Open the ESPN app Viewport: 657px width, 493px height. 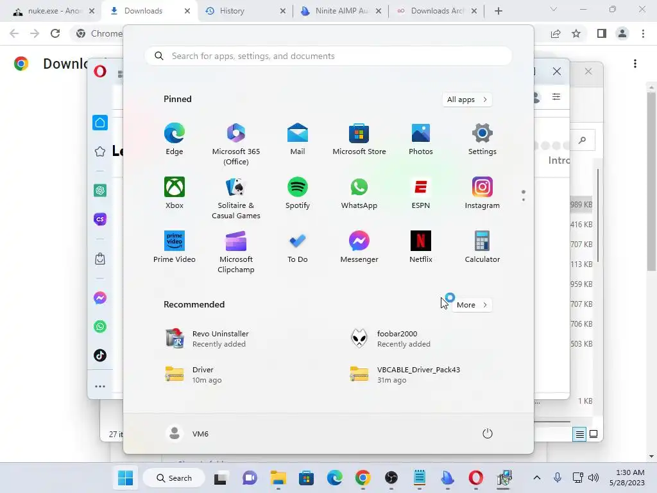click(421, 193)
